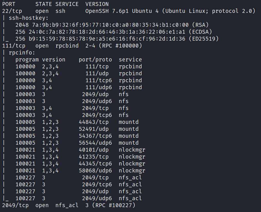Click the 58068/udp6 nlockmgr port entry
Viewport: 261px width, 212px height.
[95, 171]
